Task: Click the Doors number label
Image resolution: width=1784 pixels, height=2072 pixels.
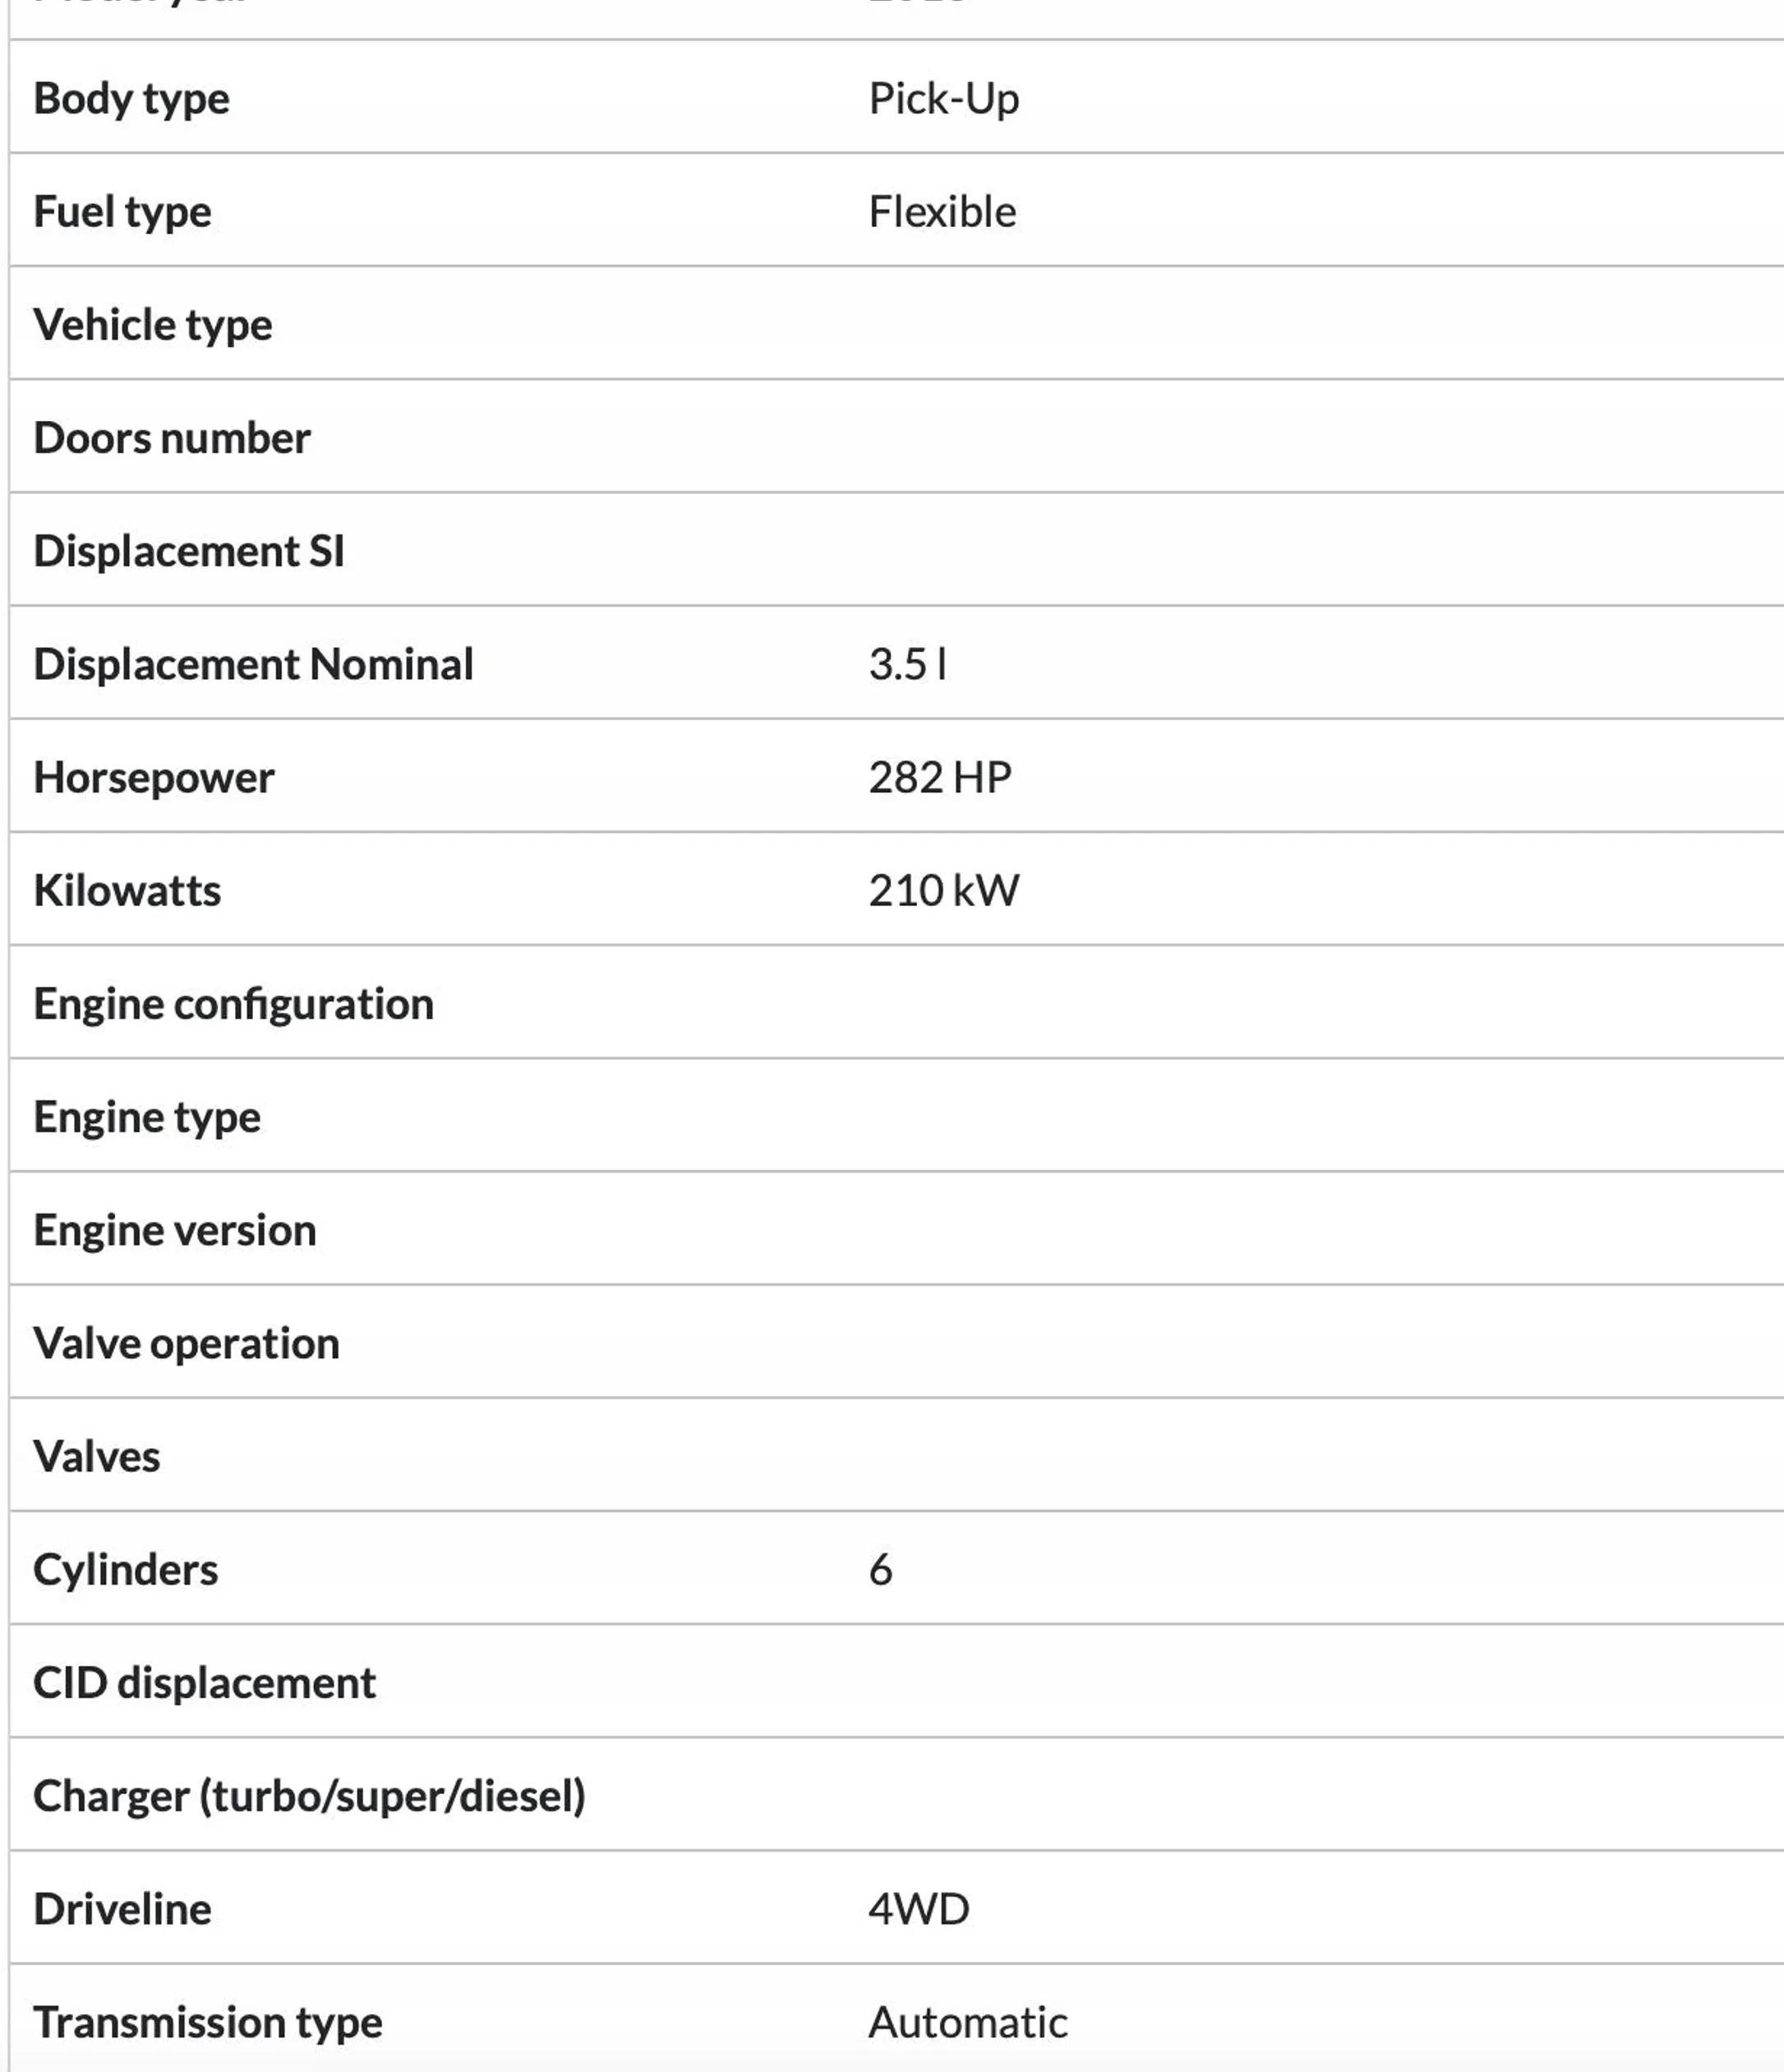Action: (172, 437)
